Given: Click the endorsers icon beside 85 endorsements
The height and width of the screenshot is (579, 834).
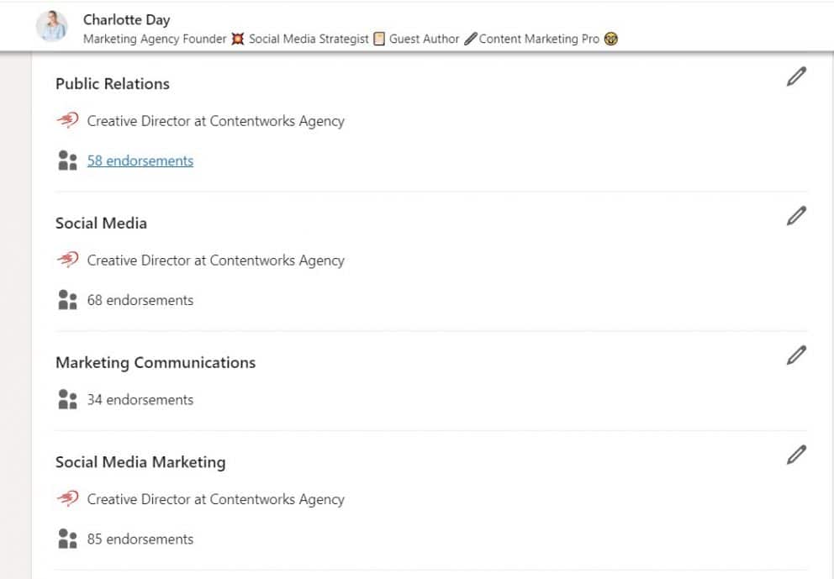Looking at the screenshot, I should [x=67, y=539].
